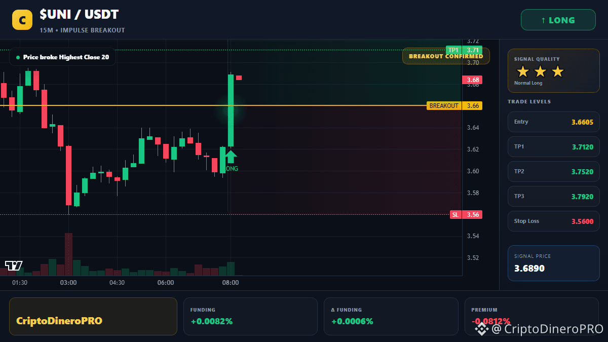
Task: Select the Entry 3.6605 trade level row
Action: coord(553,122)
